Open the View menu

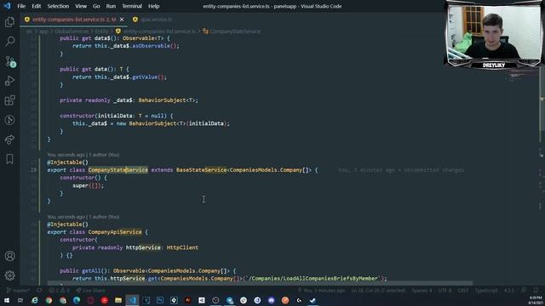click(x=81, y=6)
